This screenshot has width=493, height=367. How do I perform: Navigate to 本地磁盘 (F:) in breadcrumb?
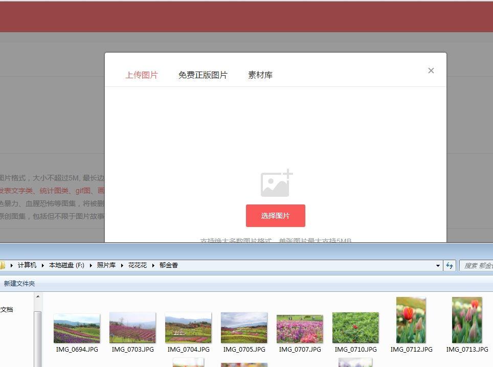pyautogui.click(x=66, y=265)
